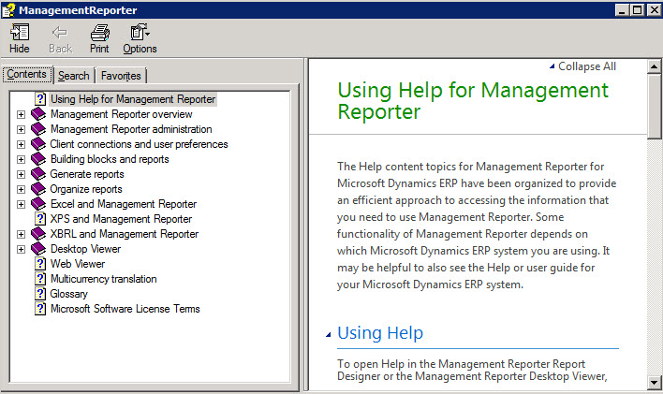Expand the Desktop Viewer node
This screenshot has width=663, height=394.
point(21,250)
